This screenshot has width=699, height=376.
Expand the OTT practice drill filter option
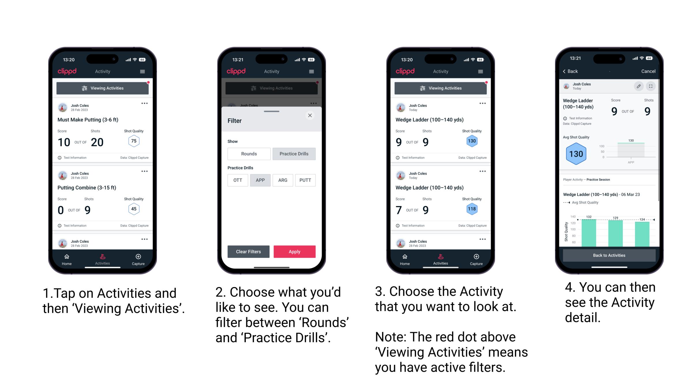coord(237,180)
